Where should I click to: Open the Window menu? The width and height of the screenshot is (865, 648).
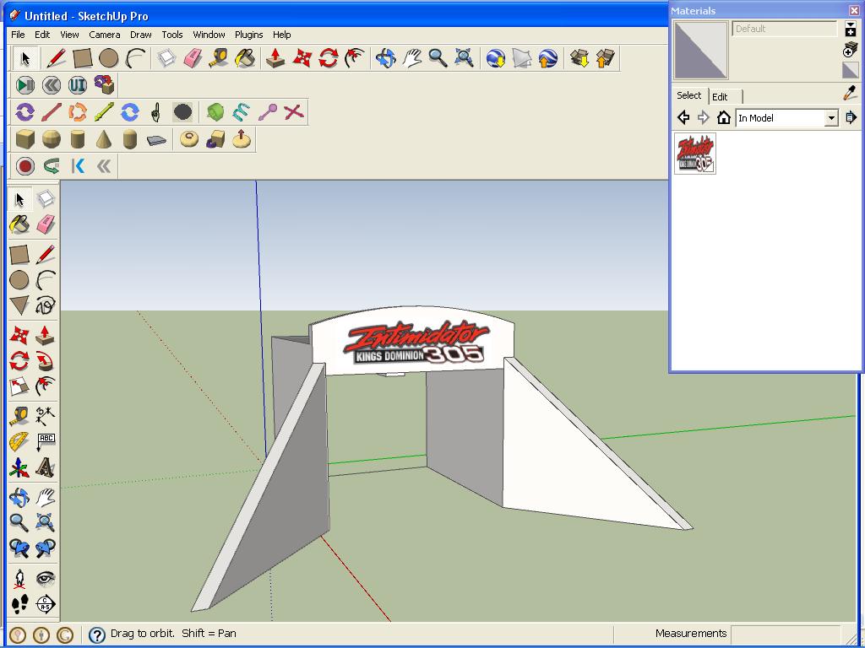pyautogui.click(x=209, y=34)
